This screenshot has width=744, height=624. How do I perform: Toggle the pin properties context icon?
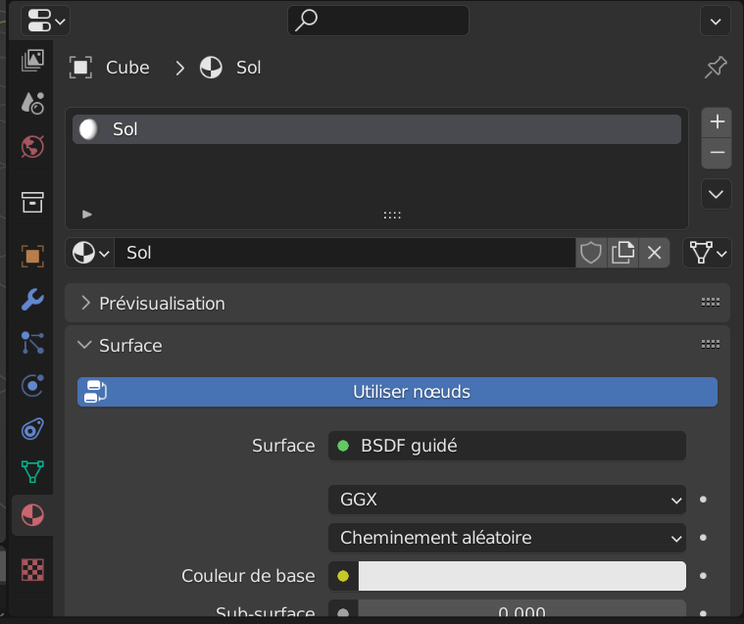716,68
